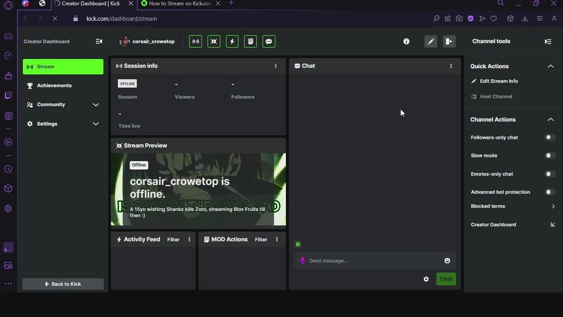Turn on Slow mode toggle
The height and width of the screenshot is (317, 563).
[x=550, y=155]
